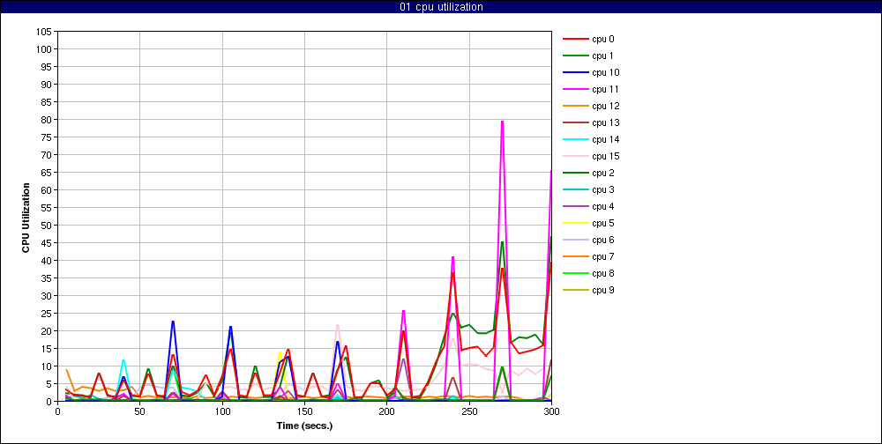Screen dimensions: 882x444
Task: Select the cpu 1 legend label
Action: pyautogui.click(x=602, y=55)
